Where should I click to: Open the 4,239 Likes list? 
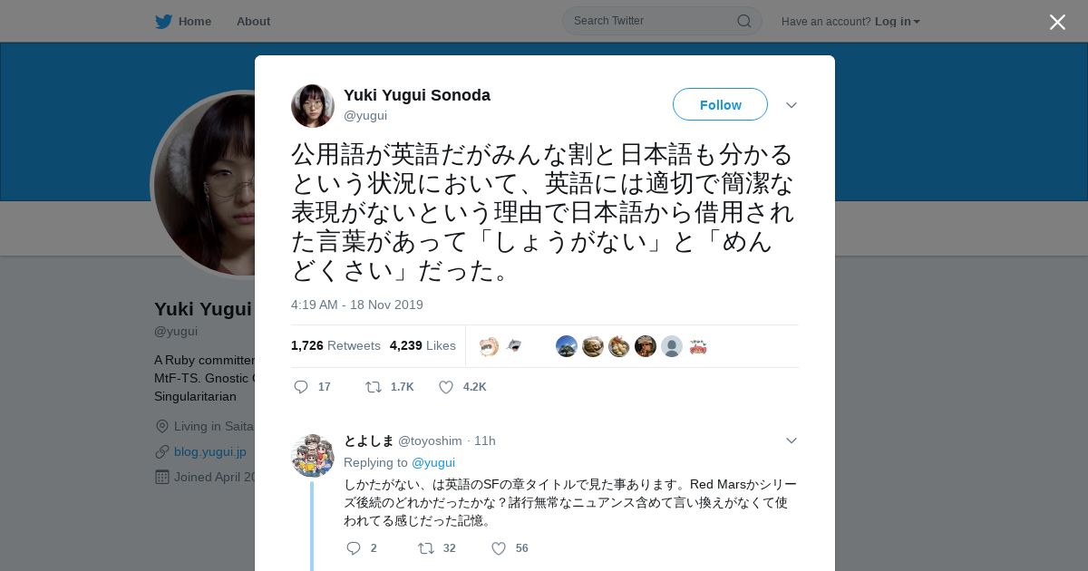point(423,345)
